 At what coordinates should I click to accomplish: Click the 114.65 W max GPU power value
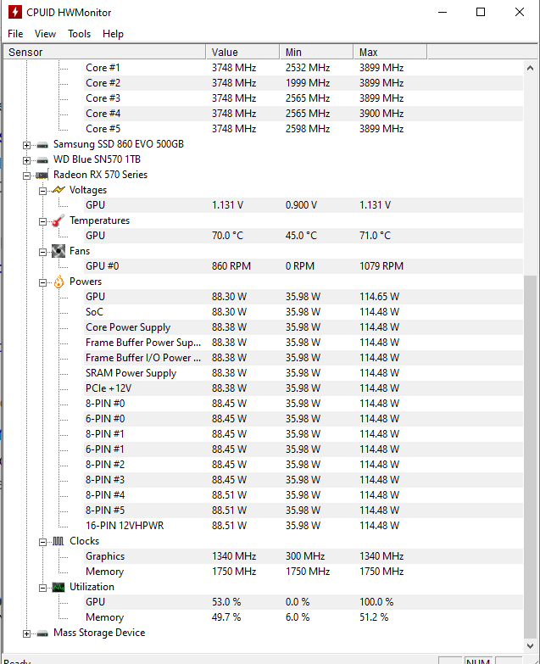379,297
